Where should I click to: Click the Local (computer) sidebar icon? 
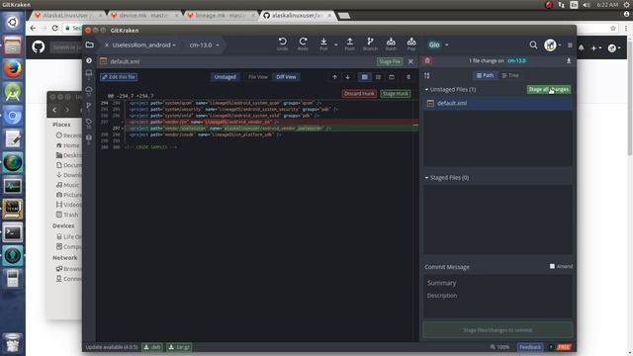[x=89, y=74]
